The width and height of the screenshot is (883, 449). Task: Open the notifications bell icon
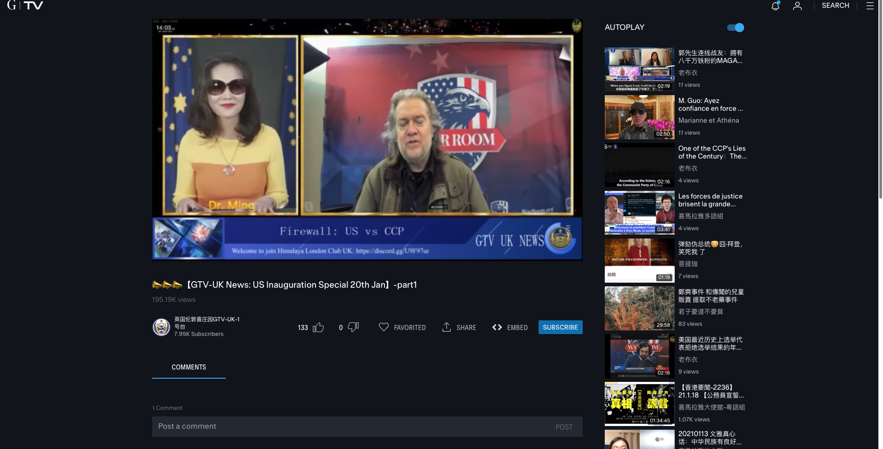[775, 6]
